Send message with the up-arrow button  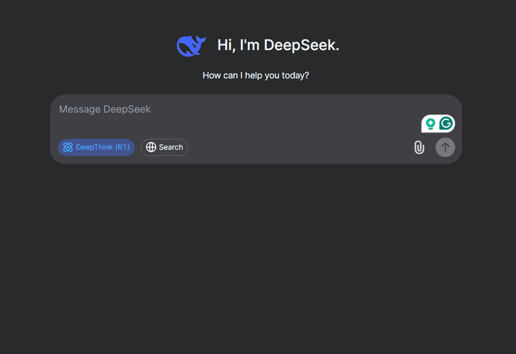(x=445, y=147)
